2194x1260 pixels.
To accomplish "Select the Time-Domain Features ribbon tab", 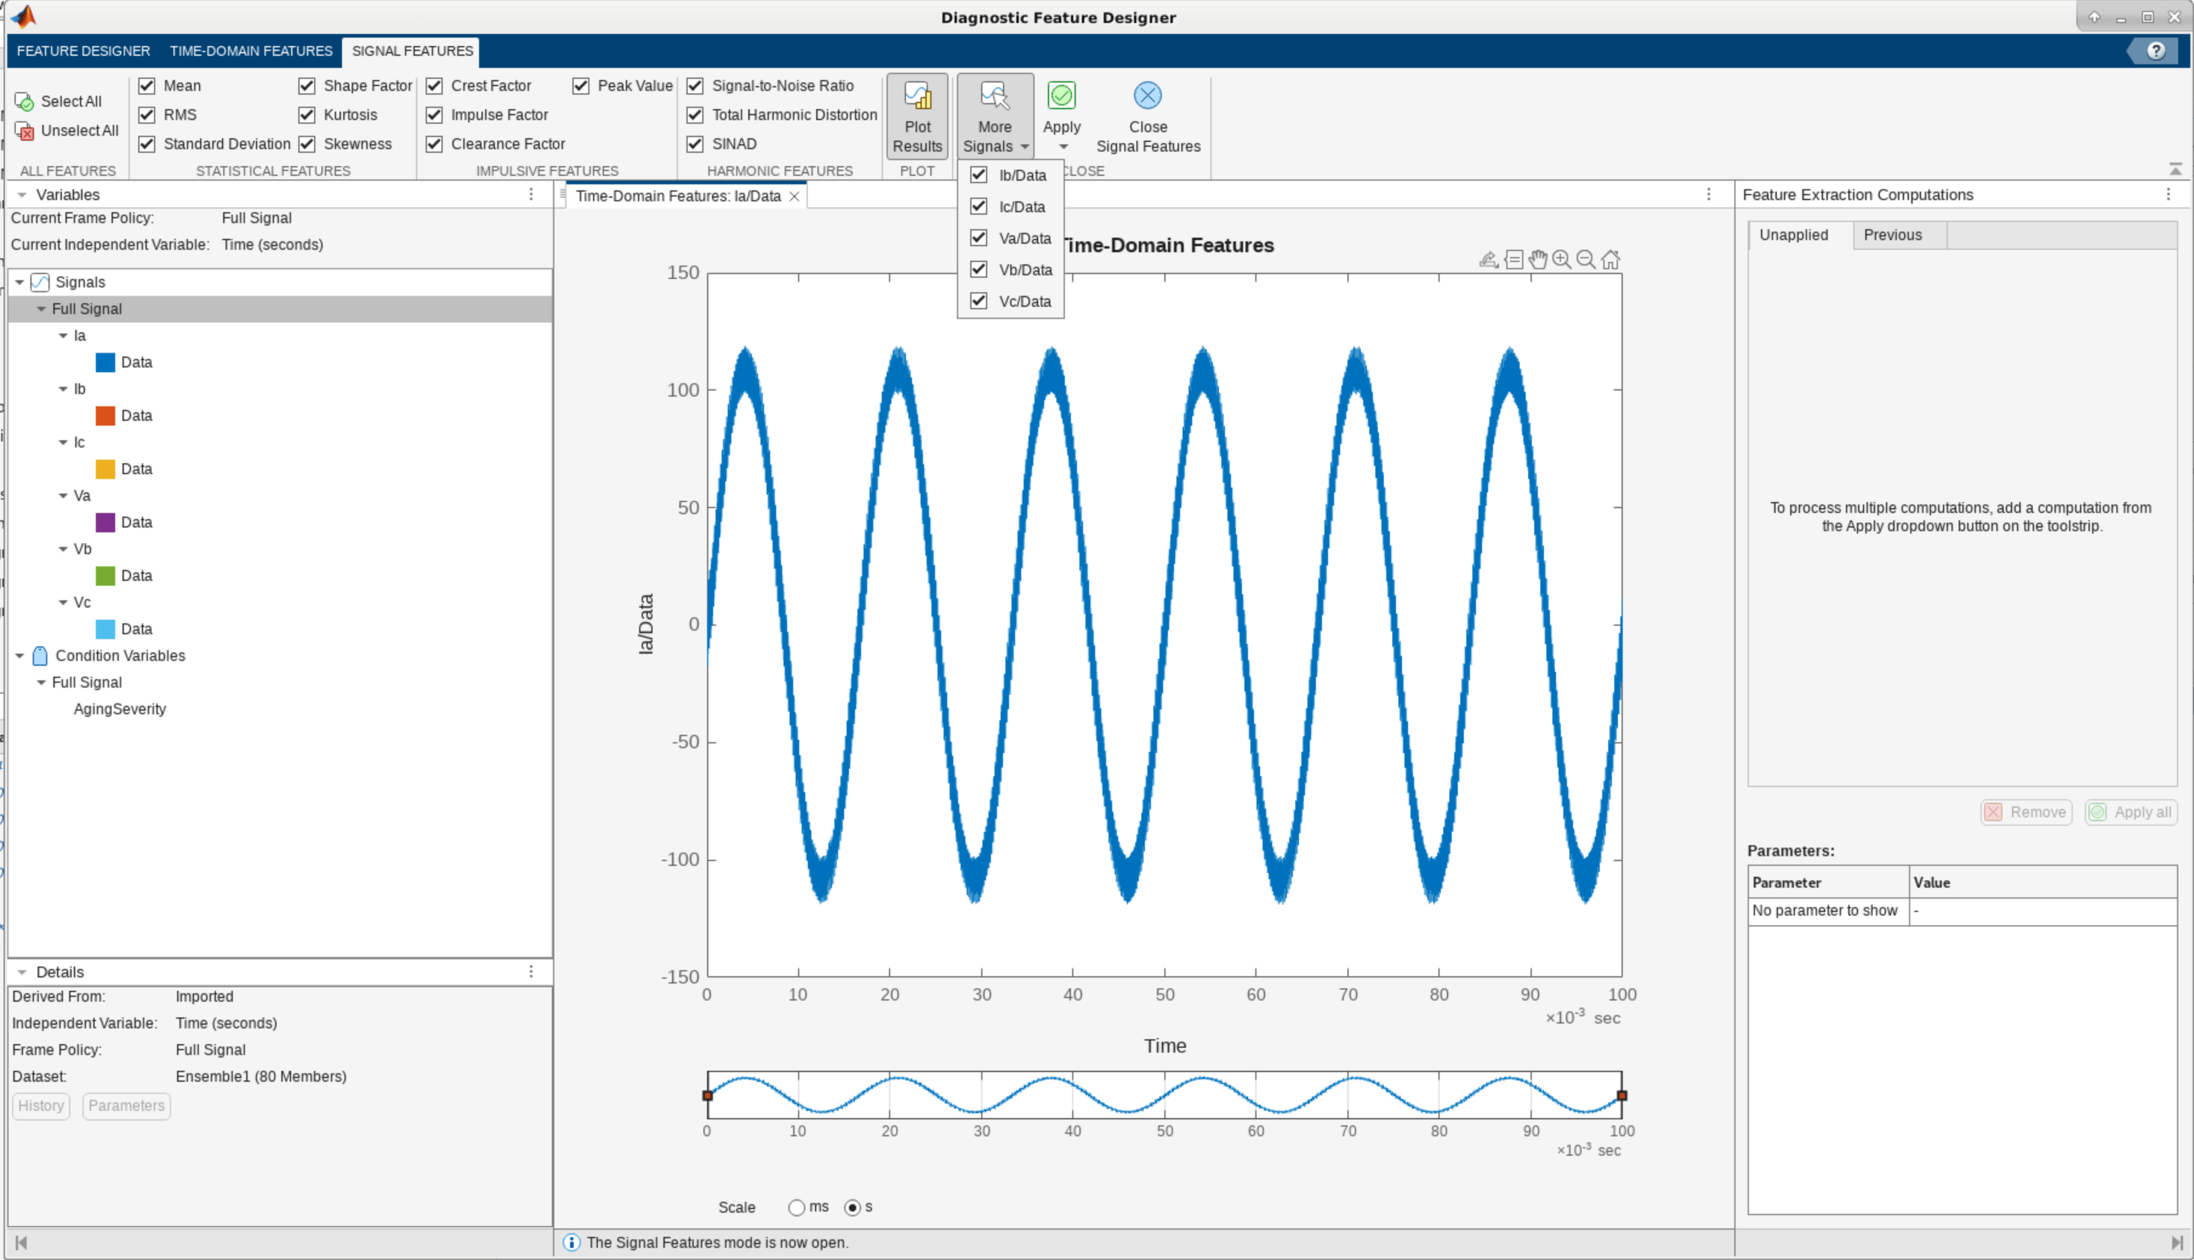I will point(250,50).
